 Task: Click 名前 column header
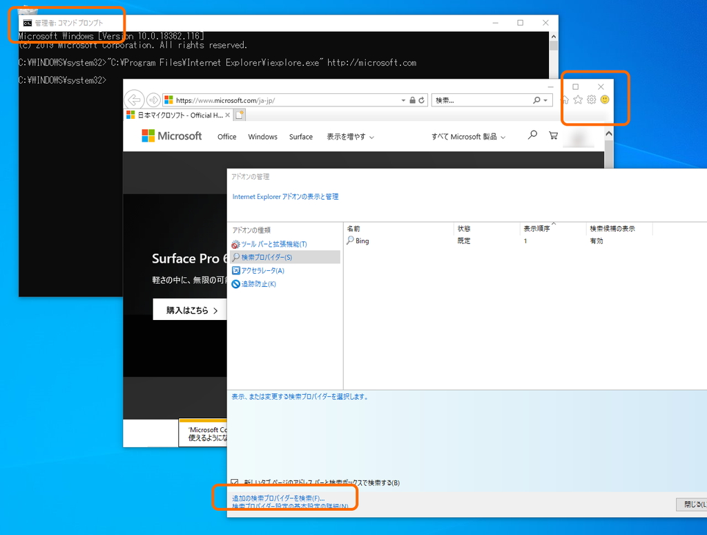[x=398, y=229]
